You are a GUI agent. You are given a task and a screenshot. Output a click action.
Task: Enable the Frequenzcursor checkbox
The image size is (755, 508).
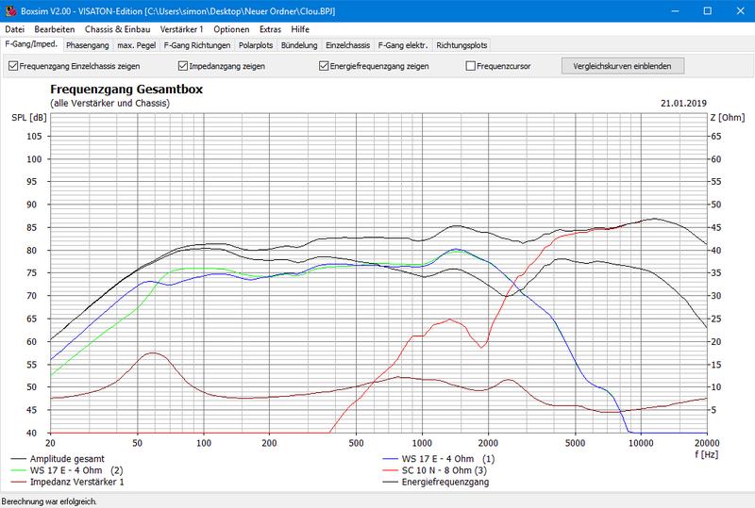click(471, 67)
